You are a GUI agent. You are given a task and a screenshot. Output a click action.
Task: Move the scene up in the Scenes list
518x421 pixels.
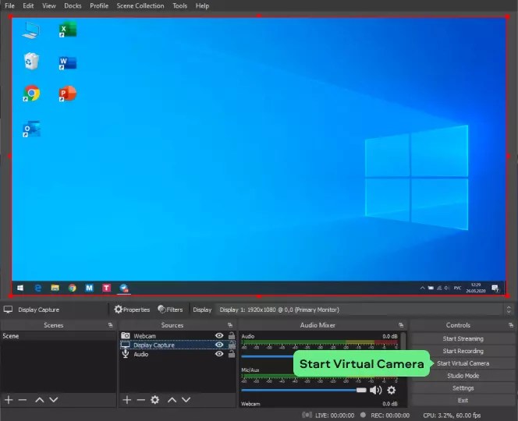(40, 400)
